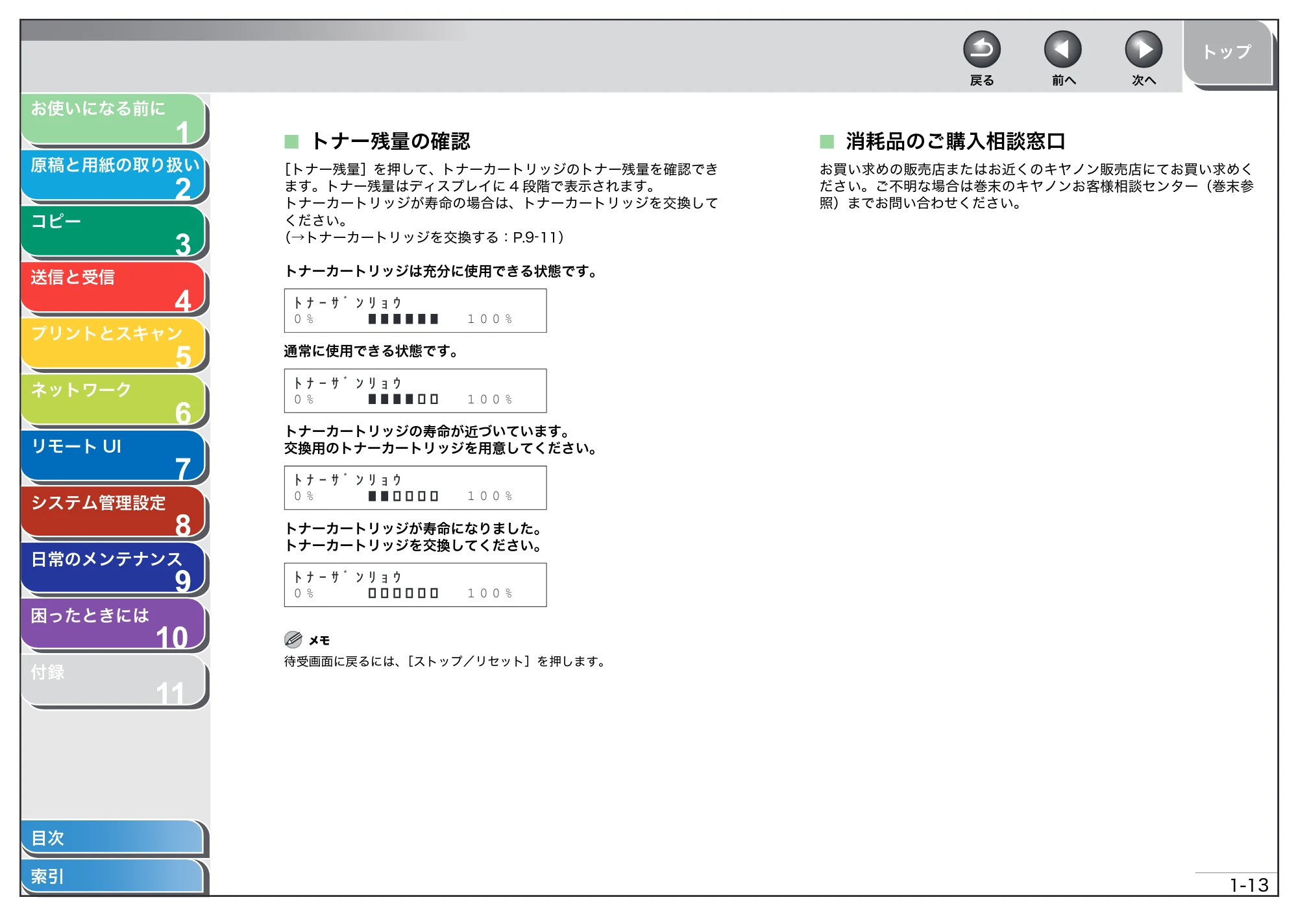Click text トナーカートリッジを交換してください。

point(414,545)
